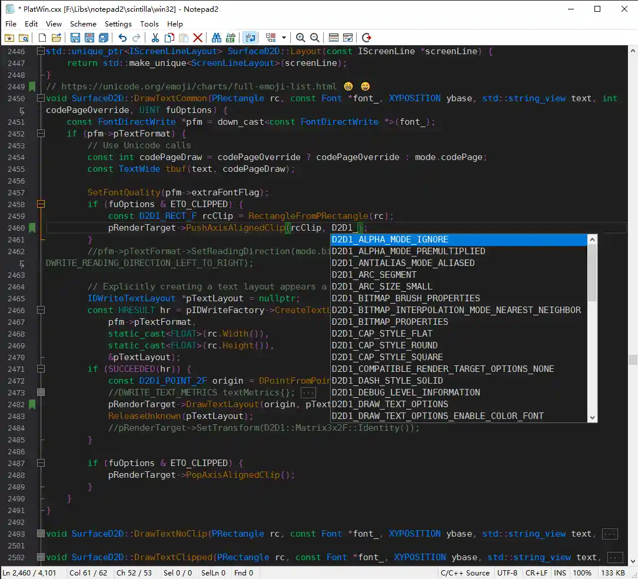Click the Exit icon in the toolbar
The width and height of the screenshot is (638, 579).
[x=367, y=38]
